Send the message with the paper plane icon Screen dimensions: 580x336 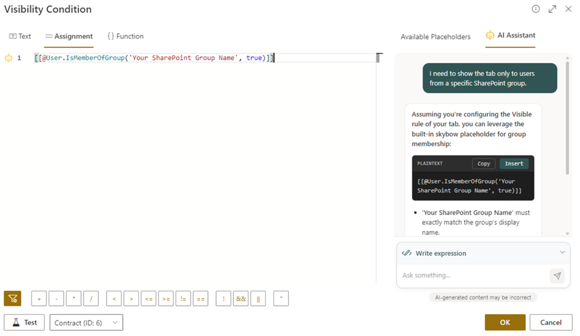click(557, 276)
